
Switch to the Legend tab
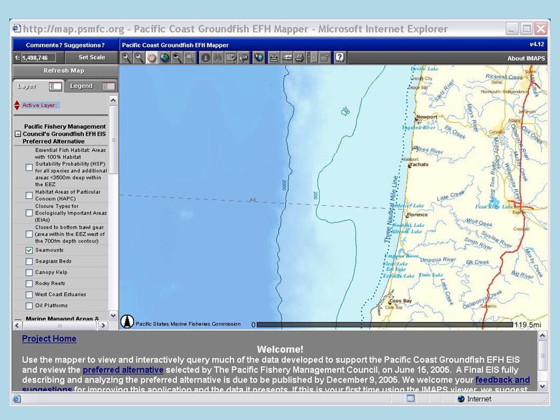point(92,86)
